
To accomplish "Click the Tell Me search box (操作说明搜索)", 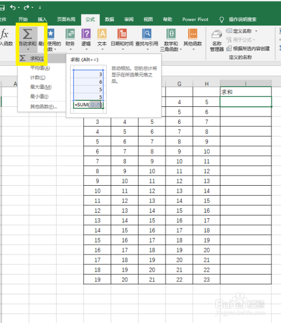I will coord(243,20).
